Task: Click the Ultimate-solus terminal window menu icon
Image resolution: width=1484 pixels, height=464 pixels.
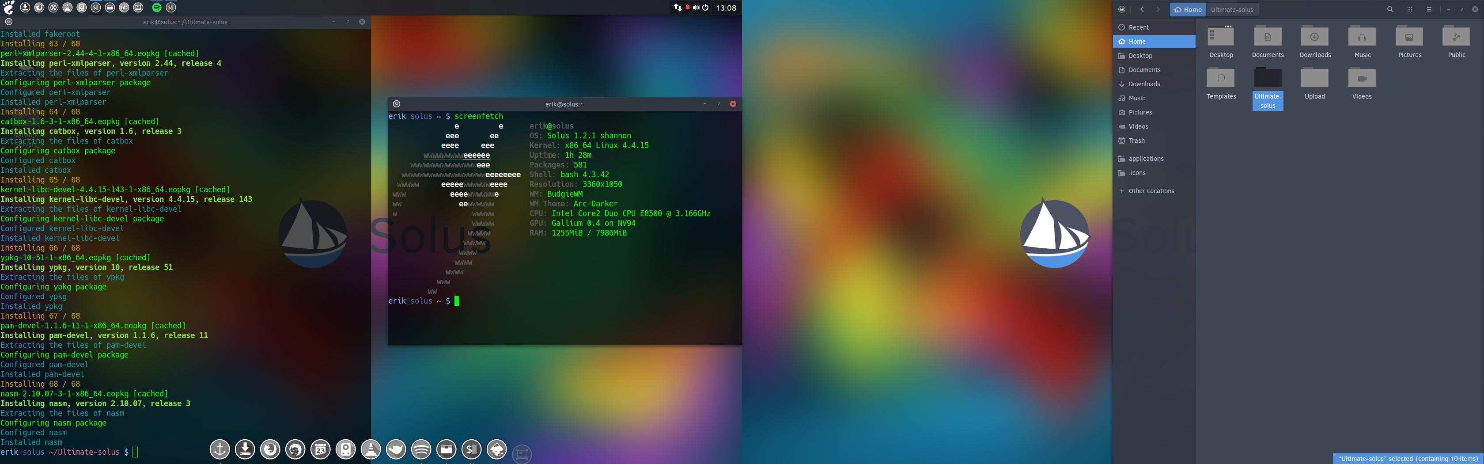Action: point(9,22)
